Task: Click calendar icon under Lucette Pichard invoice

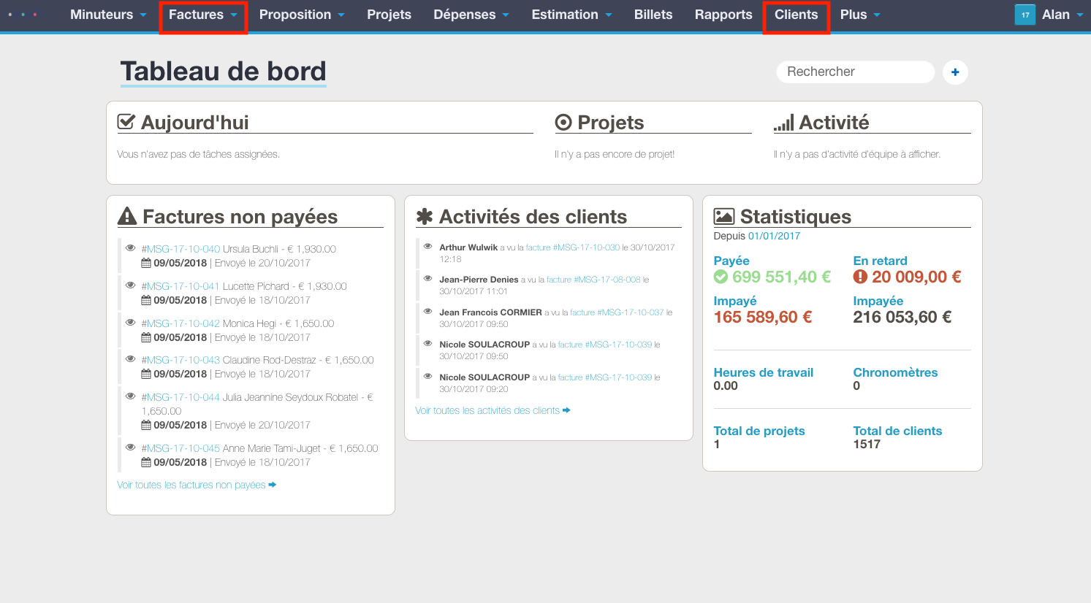Action: pyautogui.click(x=146, y=300)
